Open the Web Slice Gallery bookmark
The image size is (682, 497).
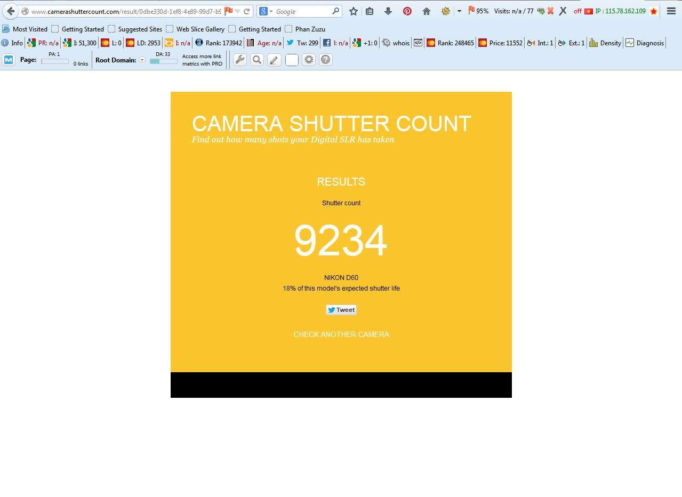(195, 29)
